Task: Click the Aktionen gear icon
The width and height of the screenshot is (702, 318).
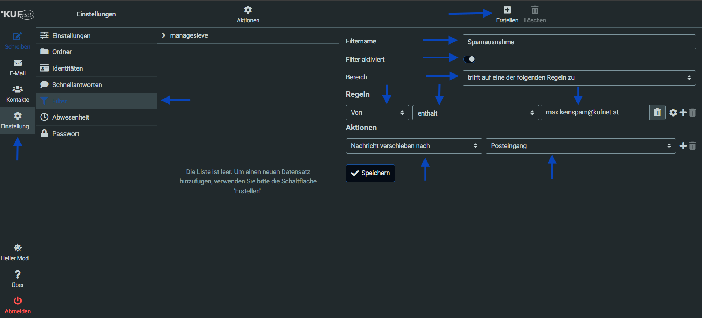Action: point(248,10)
